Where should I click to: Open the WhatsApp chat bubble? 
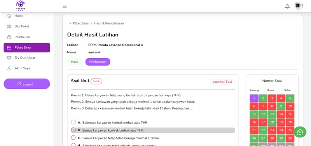[300, 132]
